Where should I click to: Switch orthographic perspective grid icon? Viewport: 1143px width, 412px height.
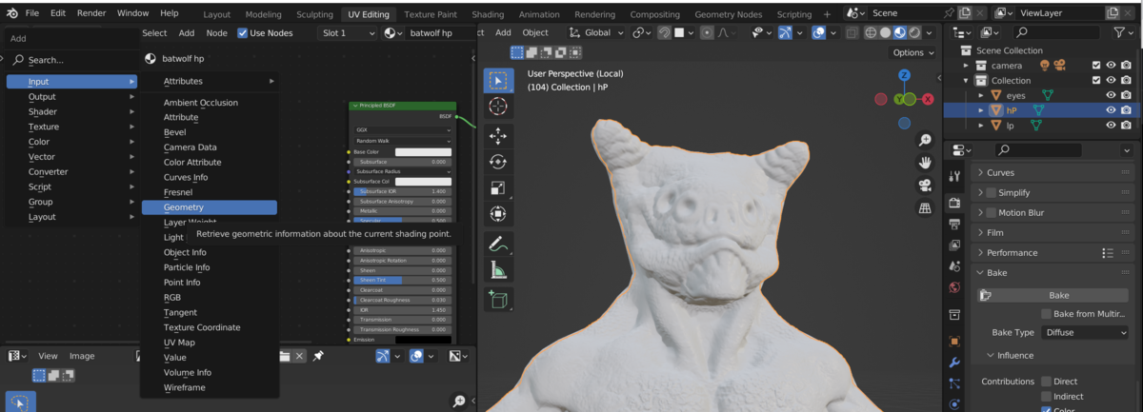(x=924, y=208)
